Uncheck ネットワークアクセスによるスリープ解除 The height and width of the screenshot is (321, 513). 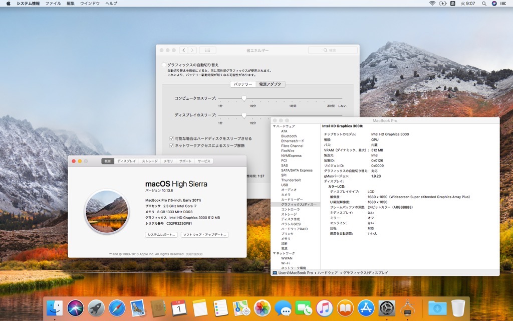click(x=171, y=145)
